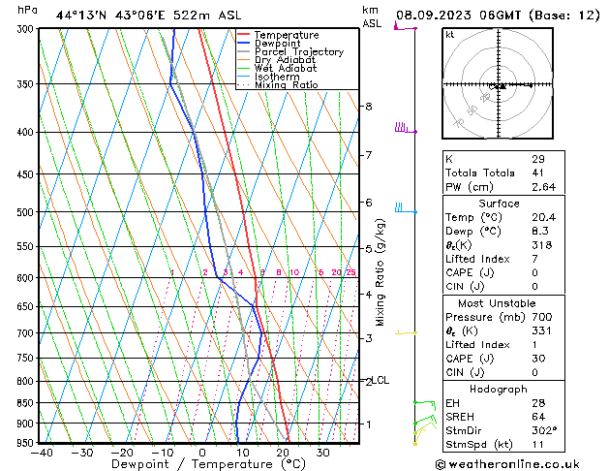Click the blue wind barb at 500 hPa
The width and height of the screenshot is (609, 471).
coord(406,208)
